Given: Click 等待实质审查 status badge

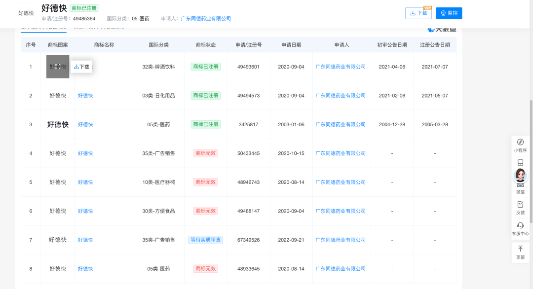Looking at the screenshot, I should click(206, 240).
